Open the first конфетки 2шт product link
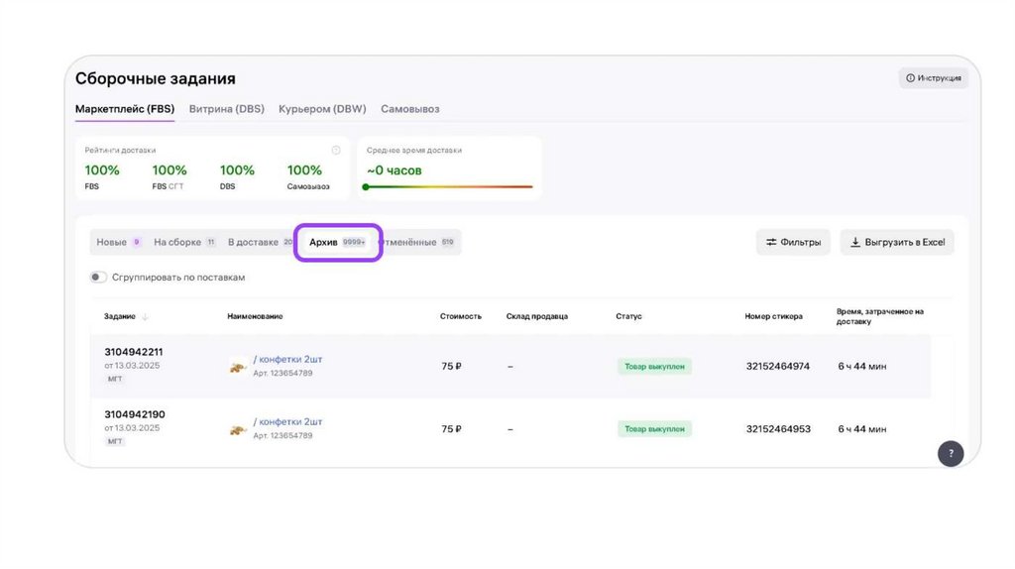The height and width of the screenshot is (569, 1015). pos(288,360)
